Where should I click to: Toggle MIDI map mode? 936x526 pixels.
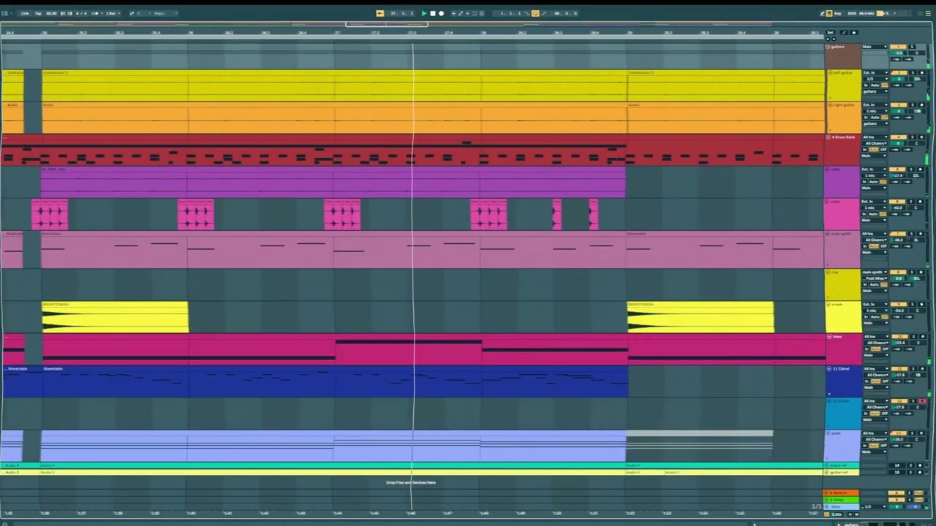pyautogui.click(x=852, y=13)
